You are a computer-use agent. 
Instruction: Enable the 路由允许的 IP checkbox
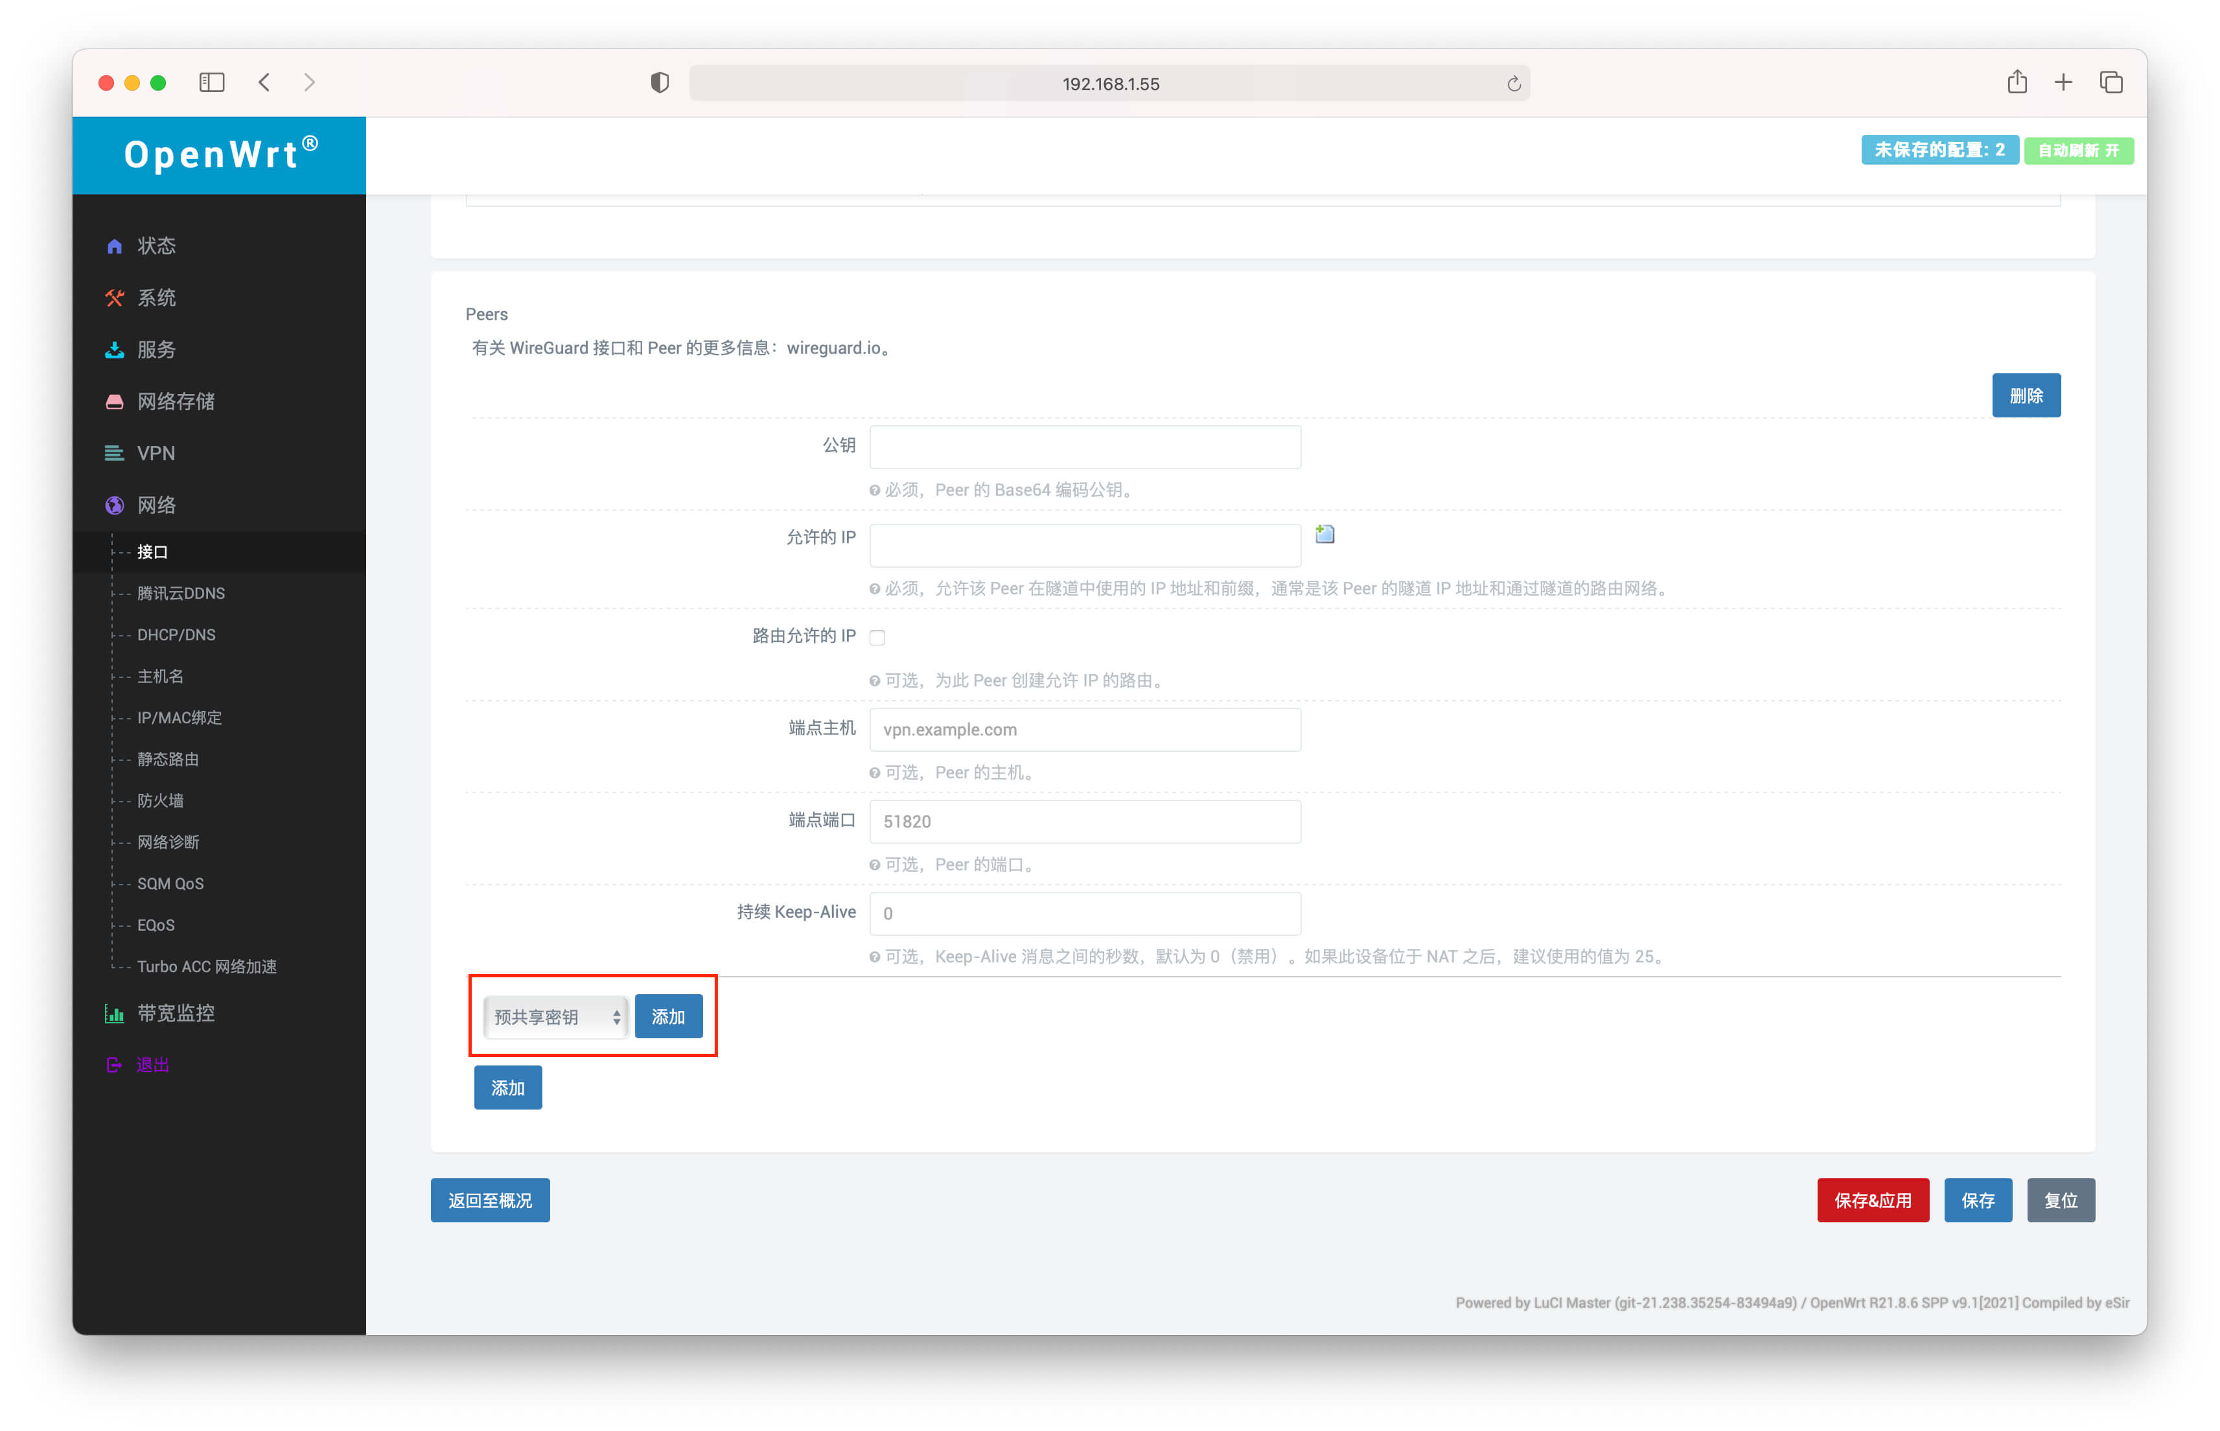[877, 638]
